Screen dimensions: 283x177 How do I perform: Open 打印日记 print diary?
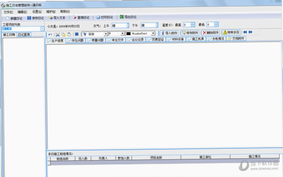[98, 17]
